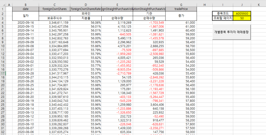
Task: Select net volume cell -640,505
Action: tap(117, 34)
